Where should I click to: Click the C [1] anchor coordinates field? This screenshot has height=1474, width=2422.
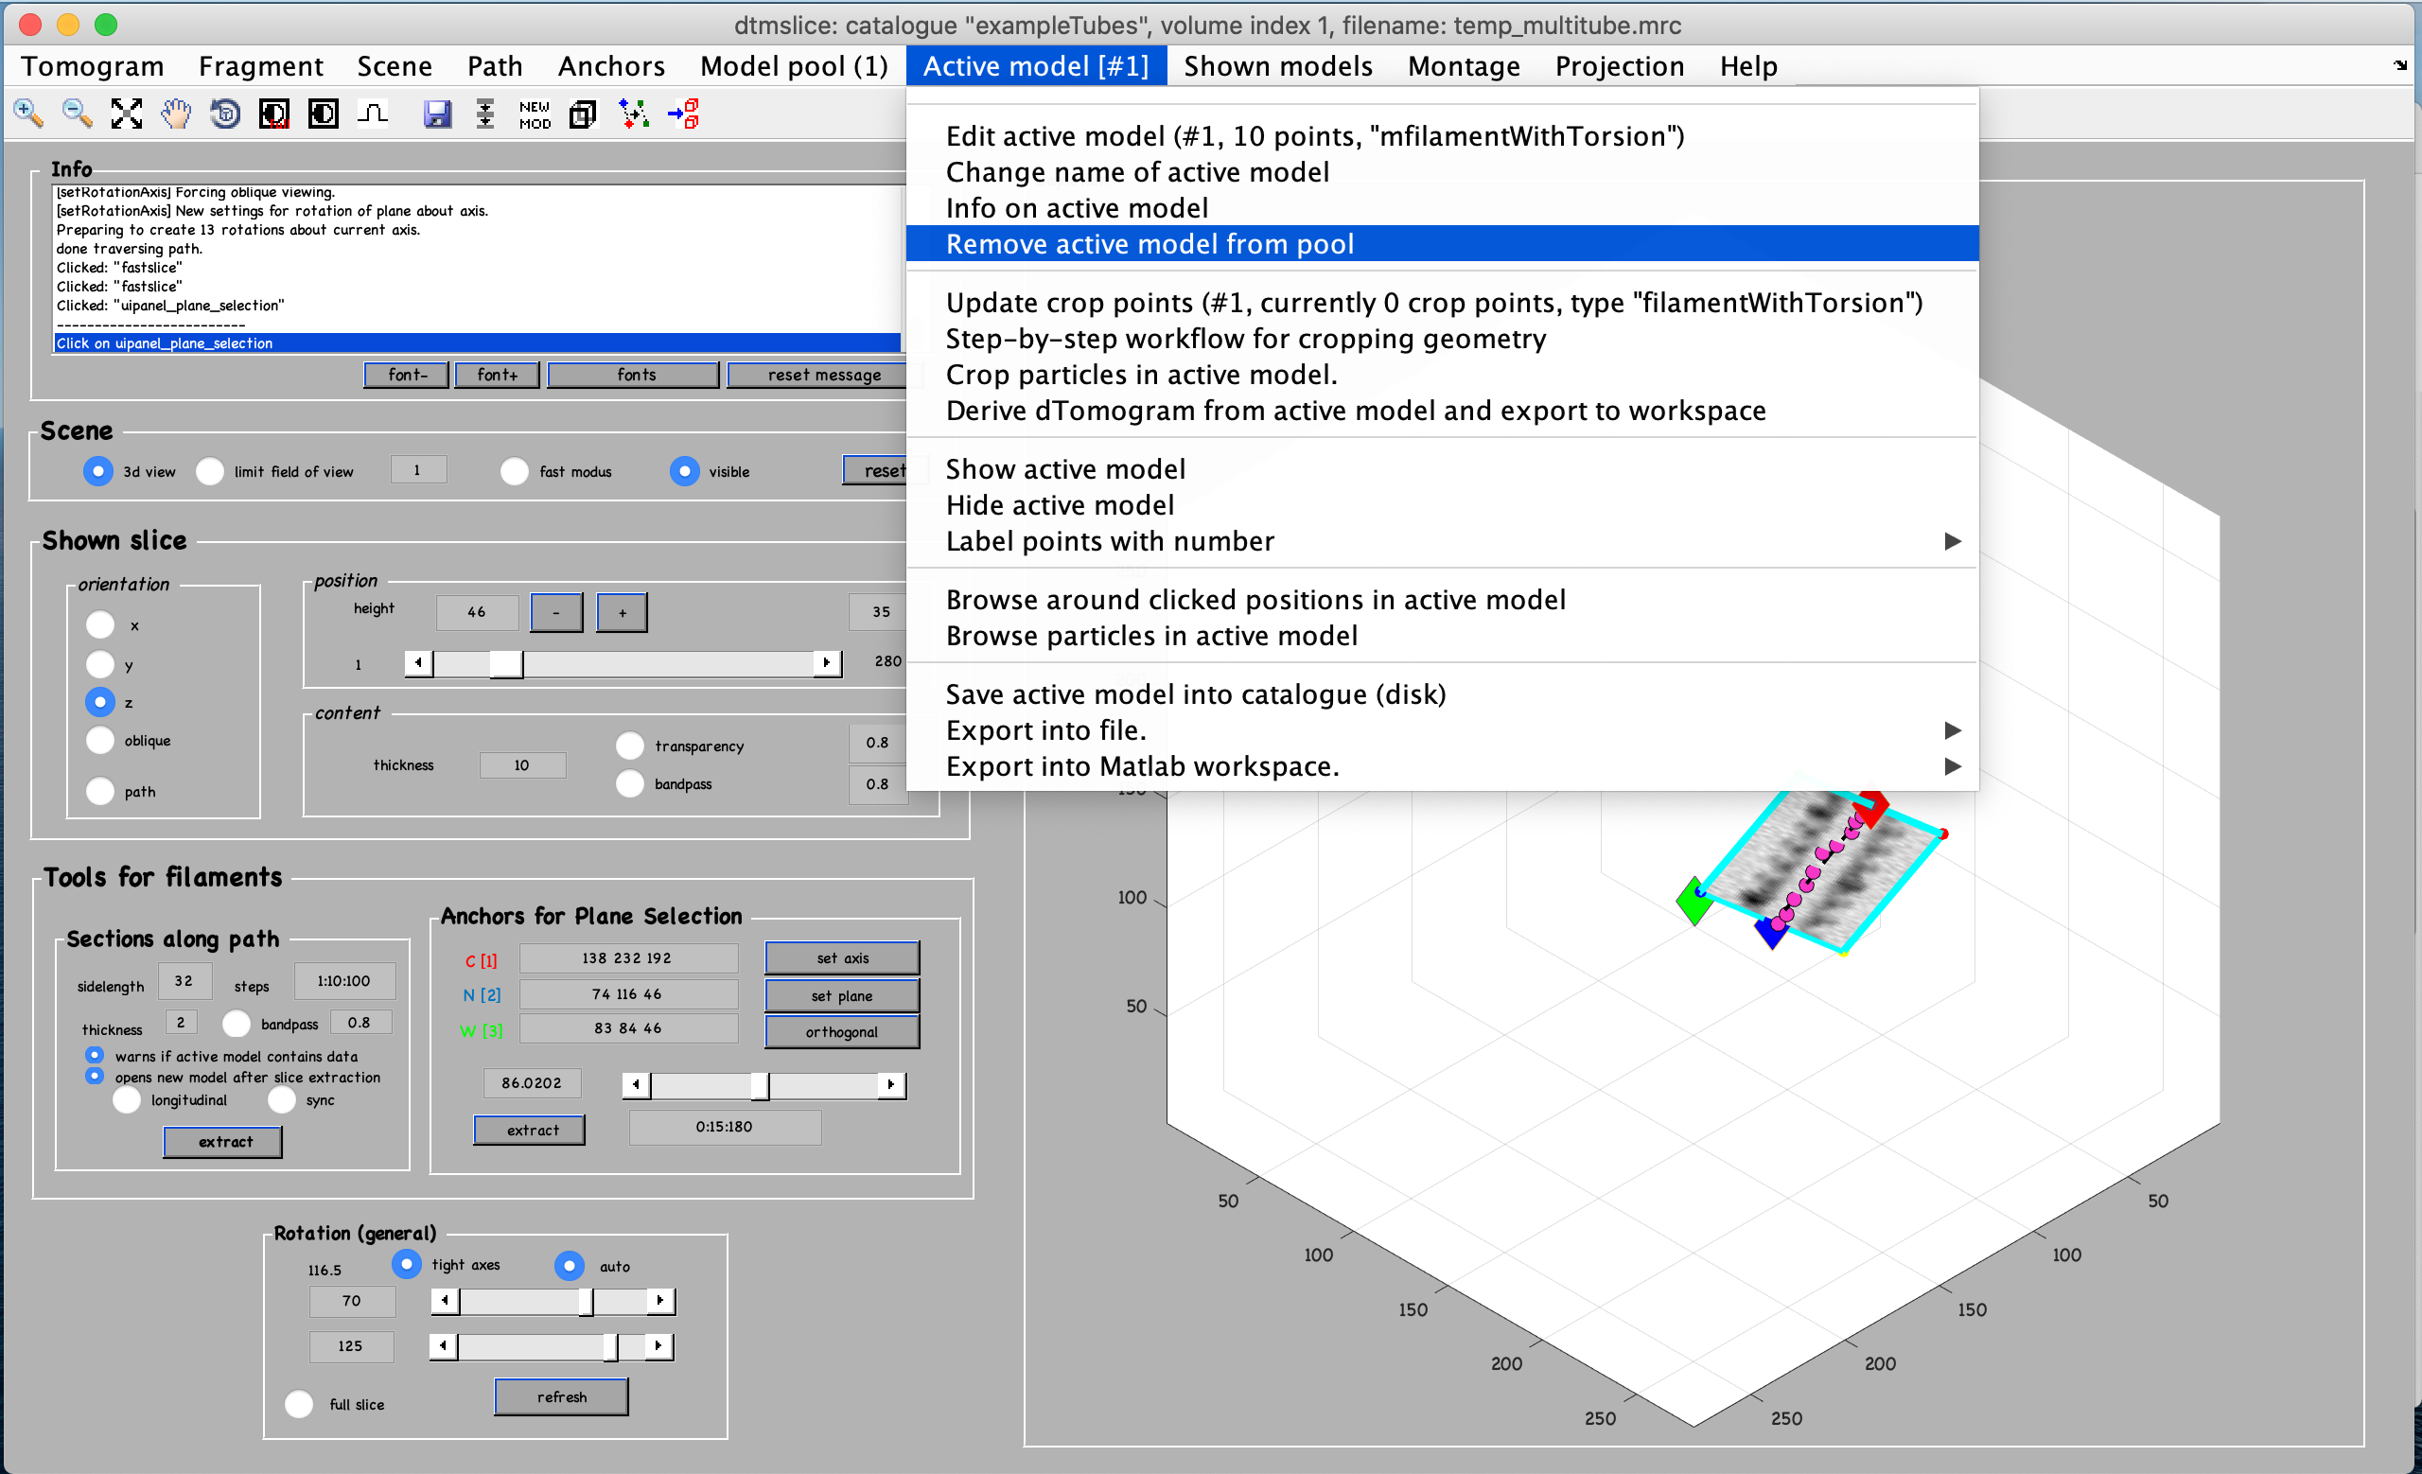(x=628, y=958)
